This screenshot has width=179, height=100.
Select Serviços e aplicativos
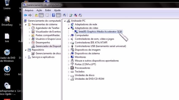[43, 57]
